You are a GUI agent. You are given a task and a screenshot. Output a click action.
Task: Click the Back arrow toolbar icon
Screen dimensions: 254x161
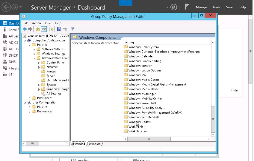pyautogui.click(x=24, y=29)
